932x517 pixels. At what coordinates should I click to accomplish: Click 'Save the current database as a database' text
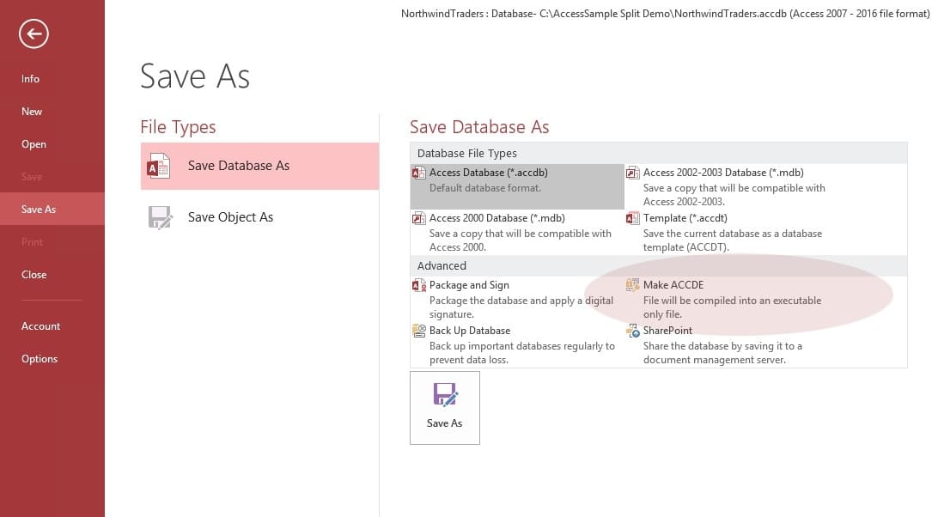[732, 234]
